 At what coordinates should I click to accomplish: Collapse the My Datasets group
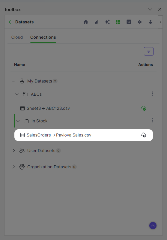13,81
